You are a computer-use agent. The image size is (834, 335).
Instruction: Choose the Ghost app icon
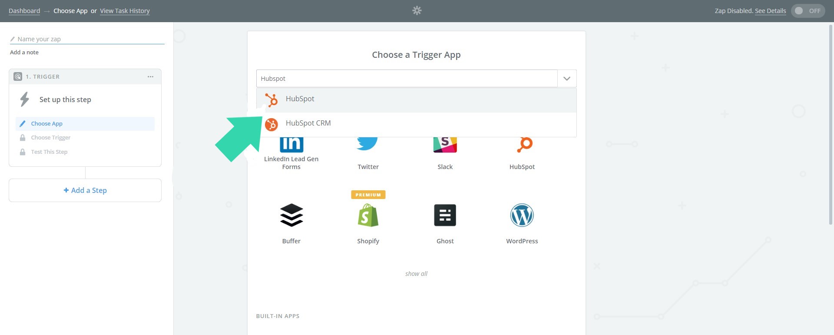pyautogui.click(x=445, y=215)
